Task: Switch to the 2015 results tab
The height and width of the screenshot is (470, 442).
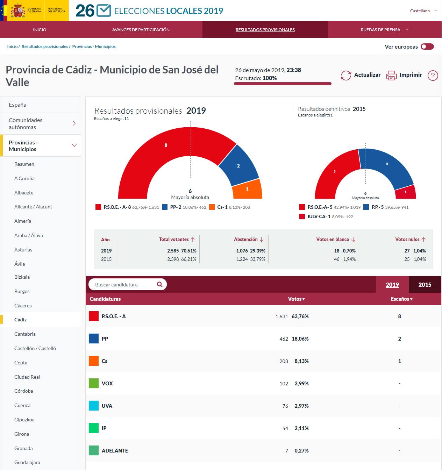Action: [425, 284]
